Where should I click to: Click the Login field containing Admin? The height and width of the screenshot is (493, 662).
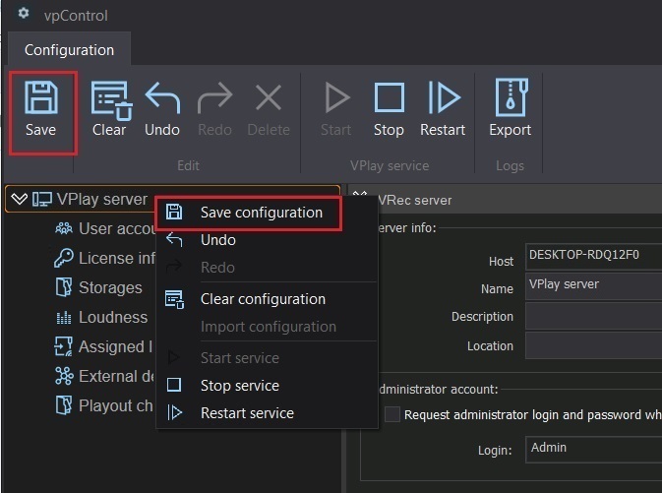[x=593, y=450]
